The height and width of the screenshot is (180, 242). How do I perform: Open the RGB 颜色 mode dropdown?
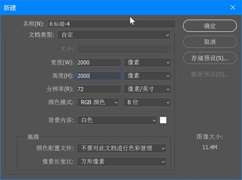tap(98, 102)
